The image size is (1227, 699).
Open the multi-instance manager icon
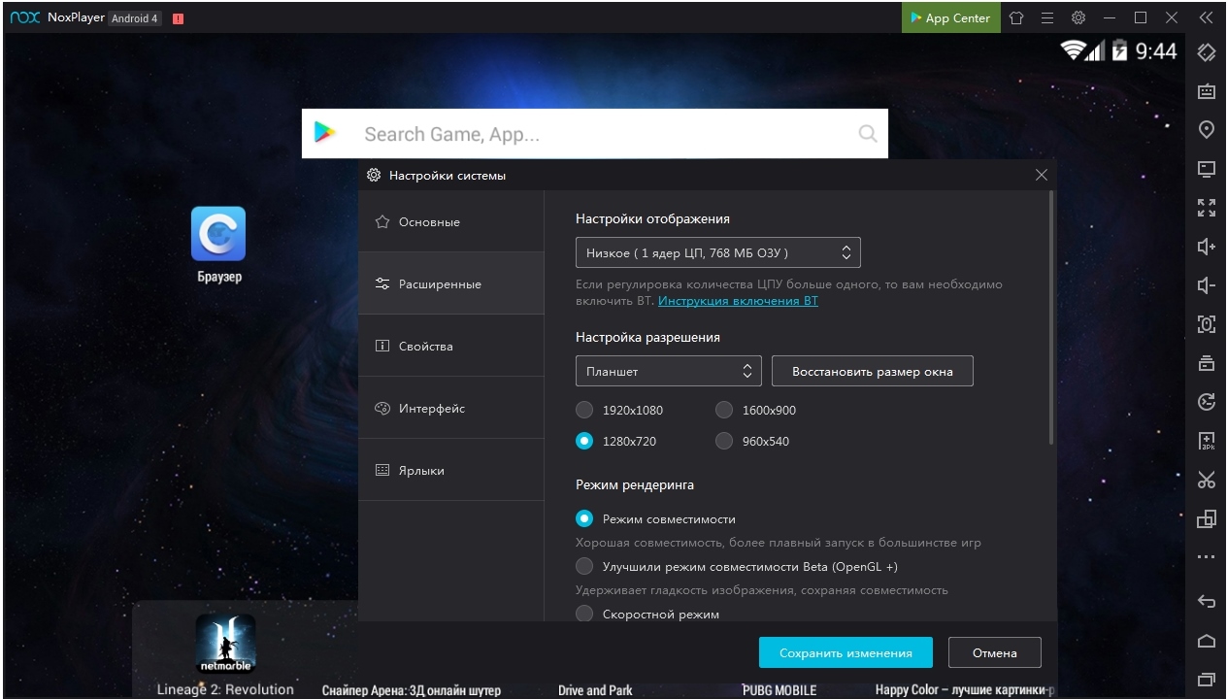click(1207, 518)
